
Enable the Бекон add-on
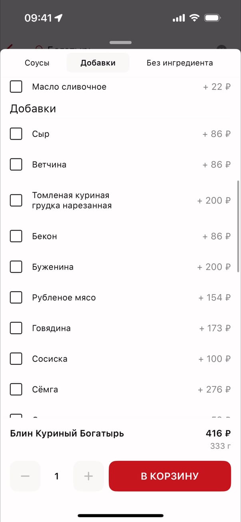(16, 236)
